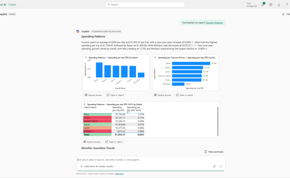Image resolution: width=290 pixels, height=178 pixels.
Task: Focus the Ask about data prompt field
Action: [x=150, y=160]
